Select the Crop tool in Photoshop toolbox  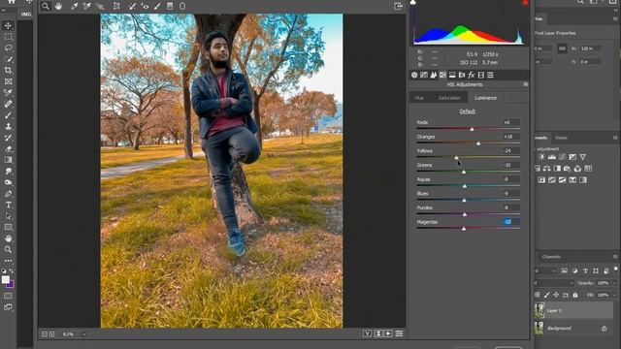(8, 71)
